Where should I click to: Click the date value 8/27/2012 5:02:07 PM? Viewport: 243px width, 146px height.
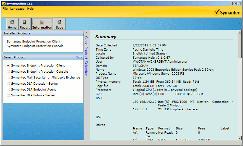(x=150, y=45)
